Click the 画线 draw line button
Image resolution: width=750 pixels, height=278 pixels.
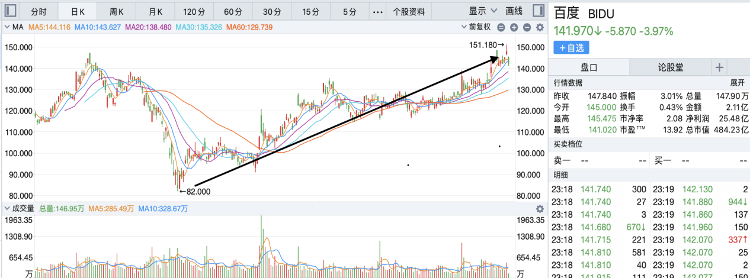point(514,11)
